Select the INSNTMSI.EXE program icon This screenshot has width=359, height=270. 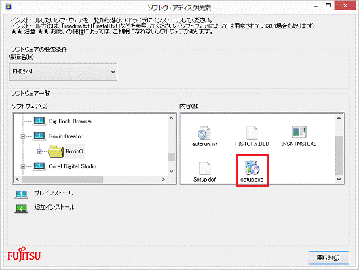299,132
